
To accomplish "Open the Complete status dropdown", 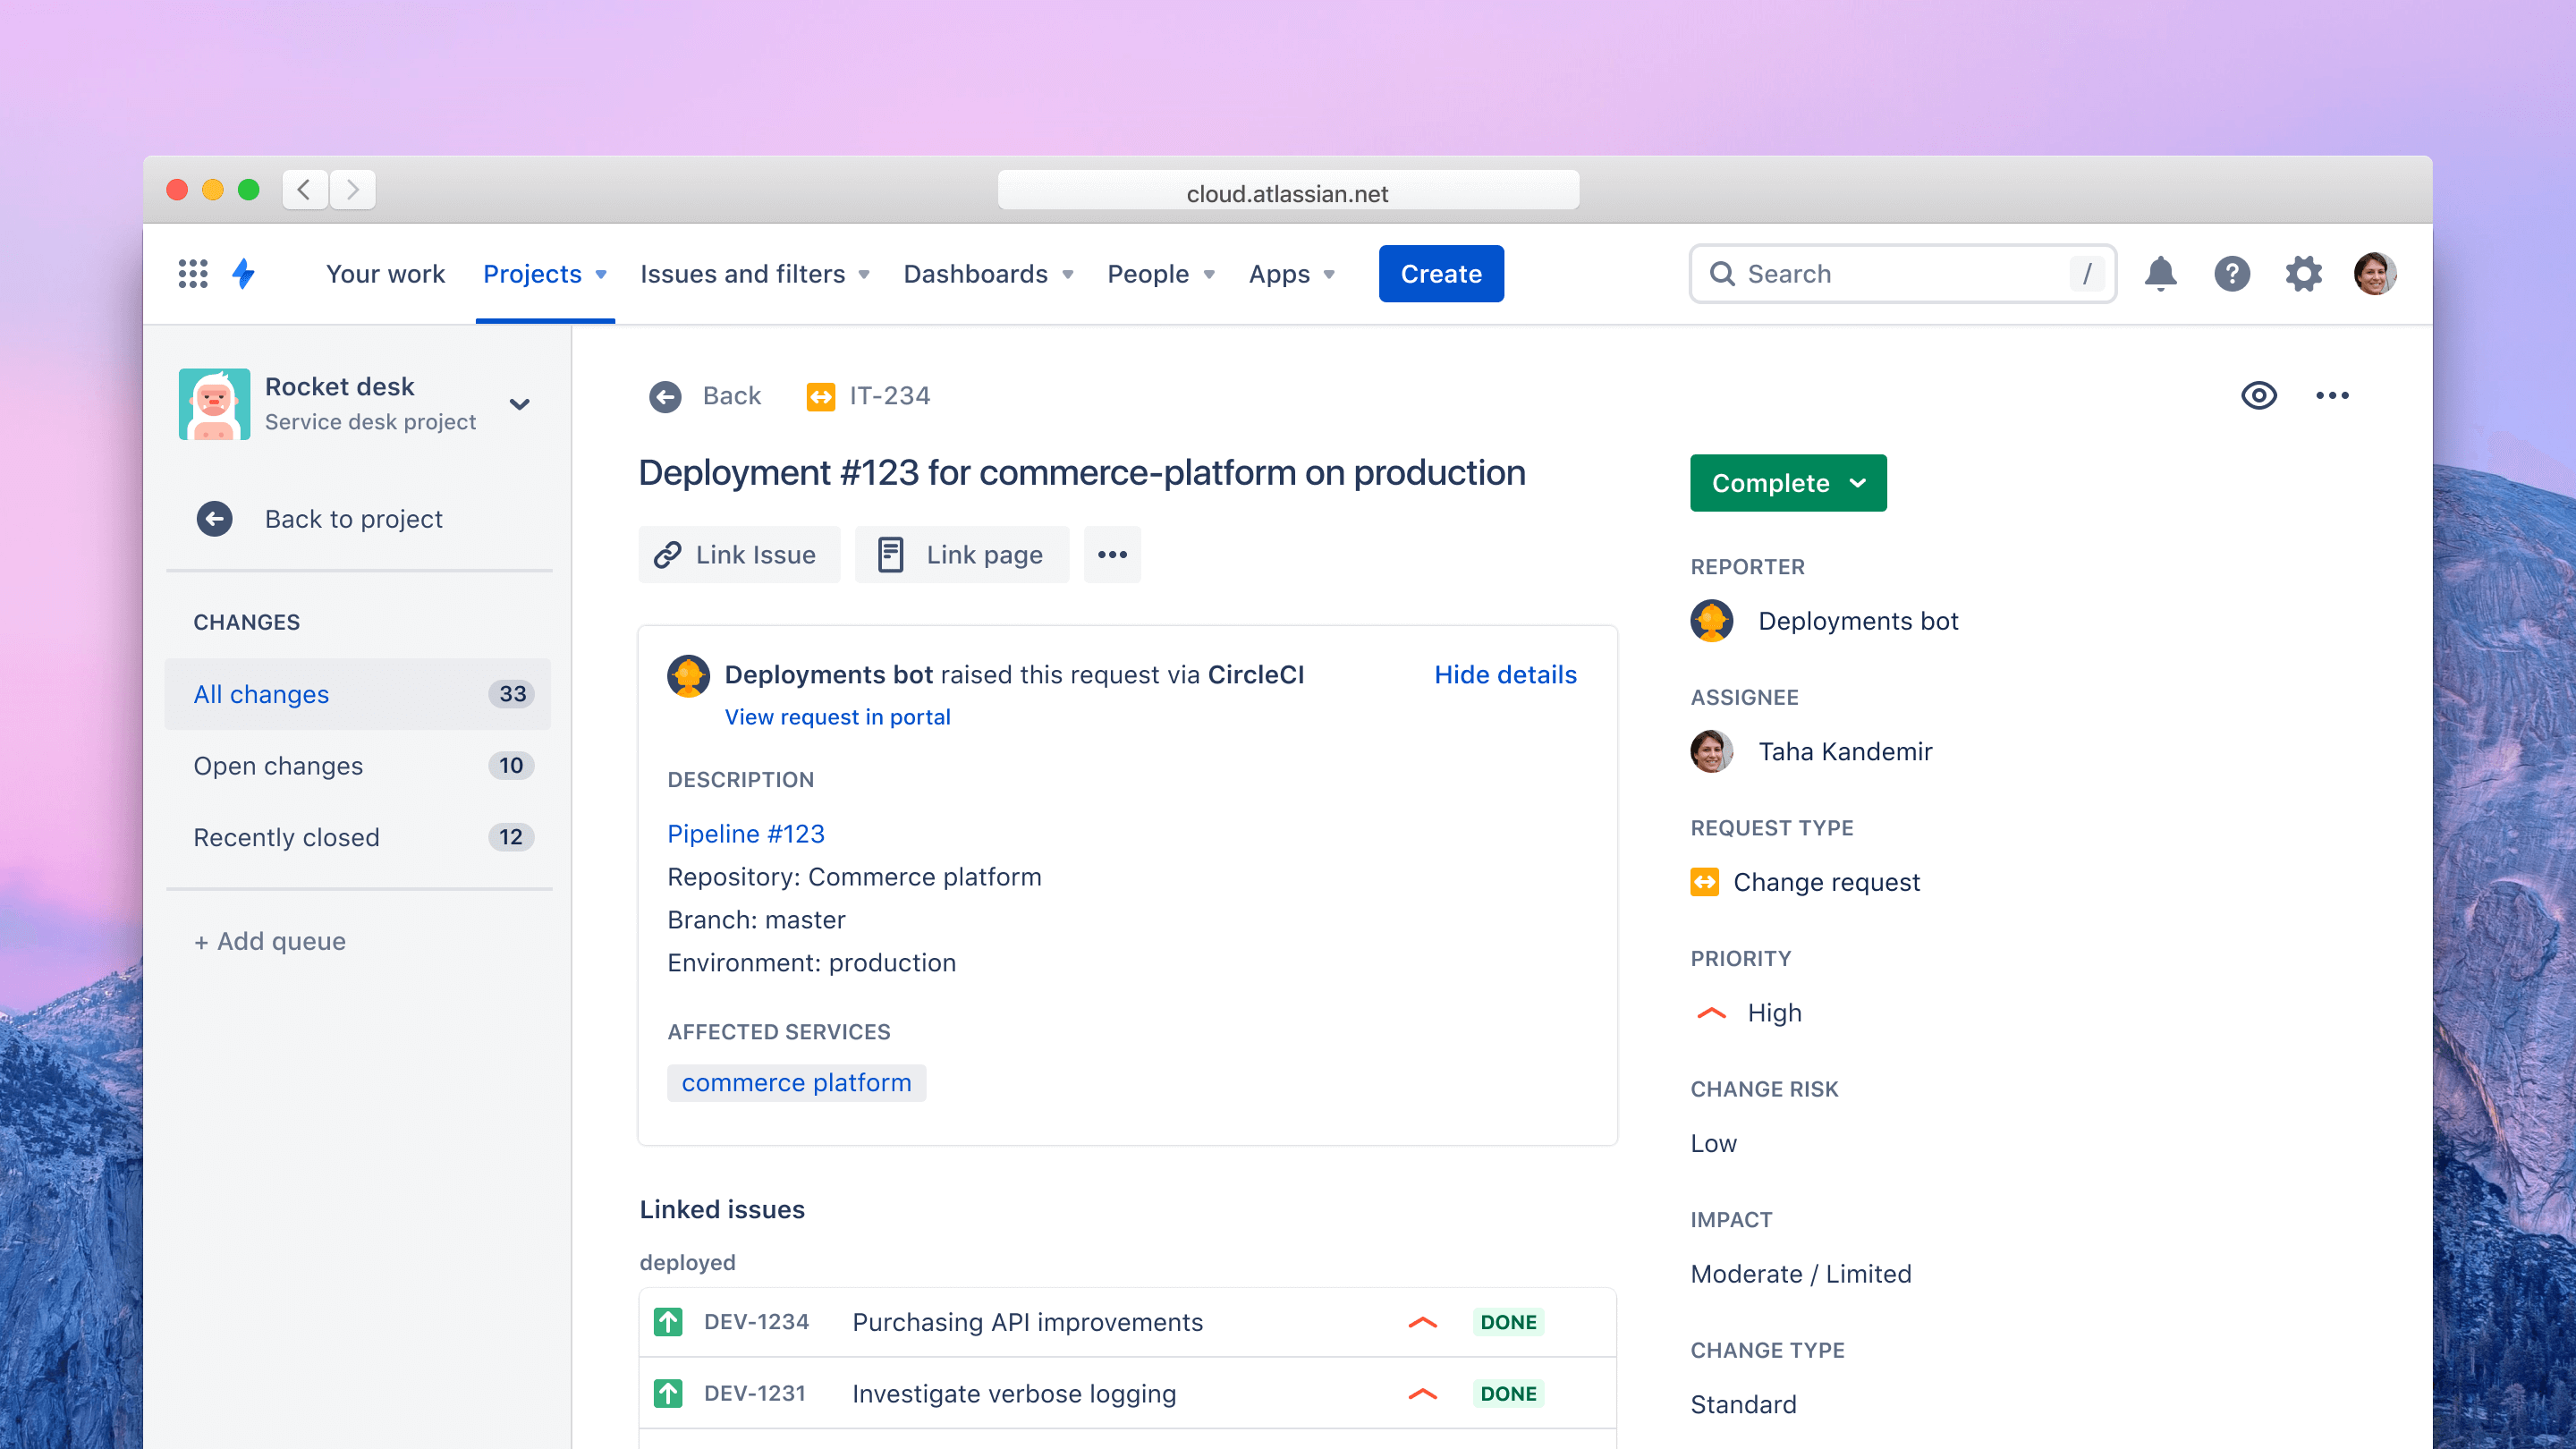I will [x=1787, y=483].
